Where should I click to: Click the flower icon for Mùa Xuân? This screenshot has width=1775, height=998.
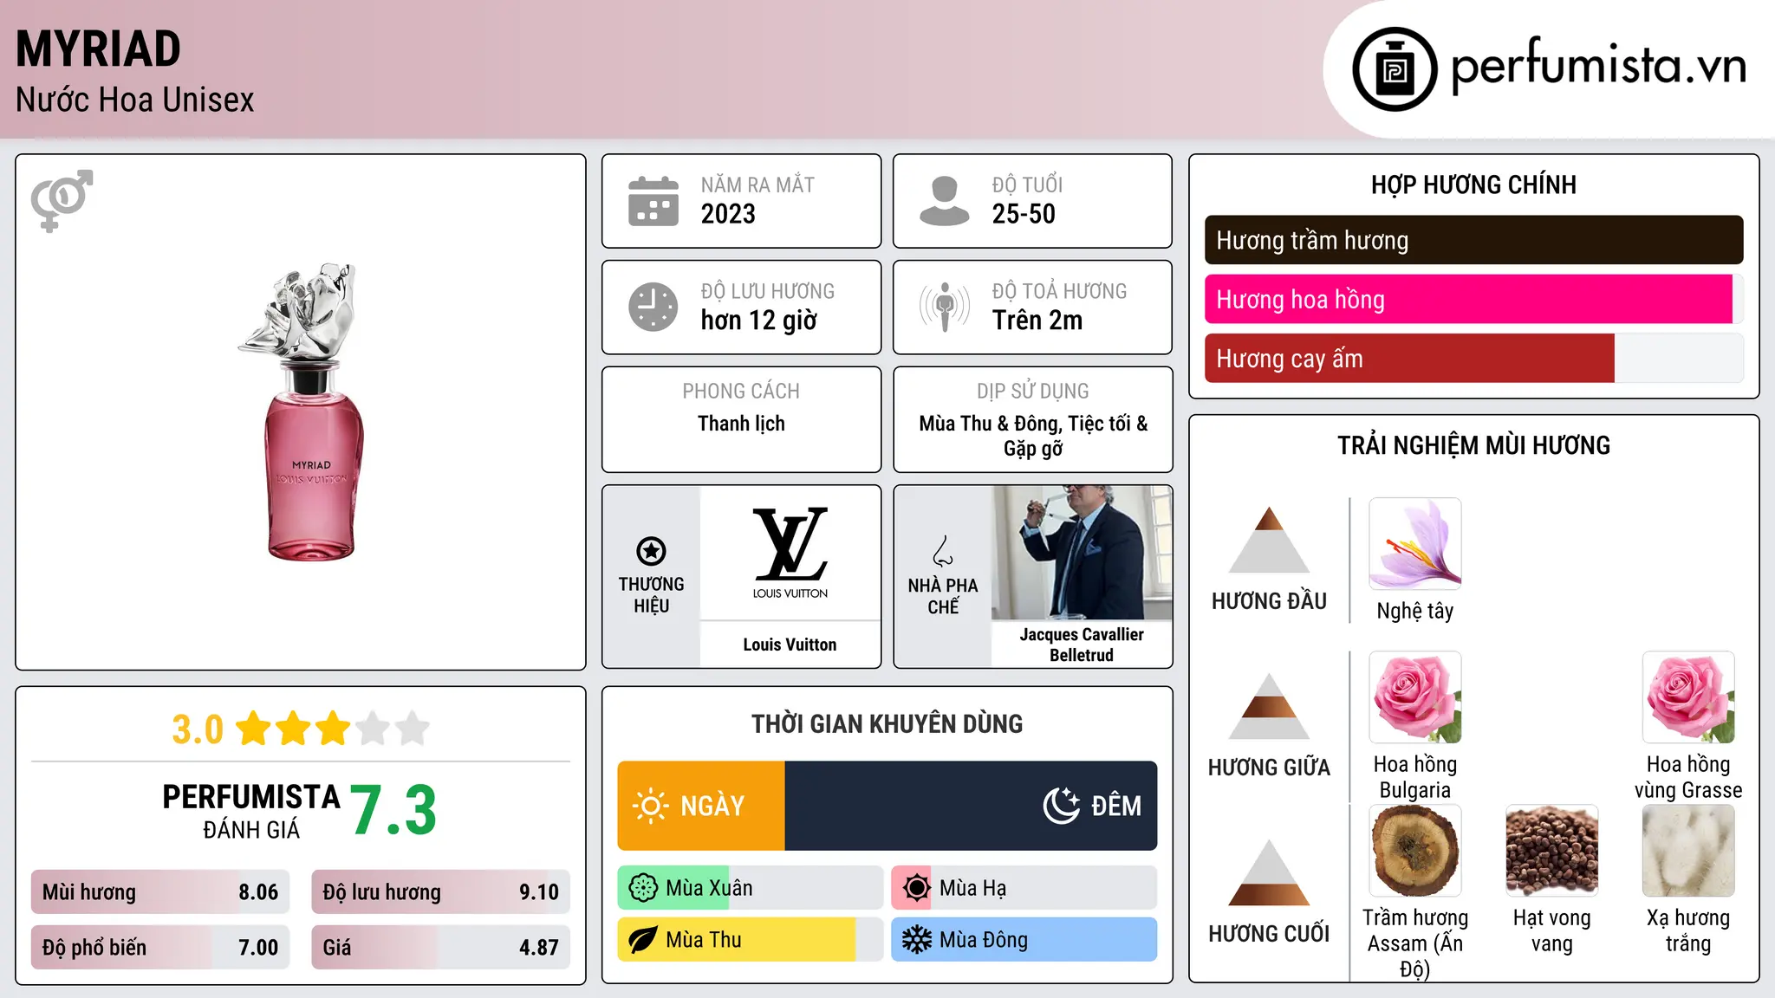pyautogui.click(x=643, y=888)
